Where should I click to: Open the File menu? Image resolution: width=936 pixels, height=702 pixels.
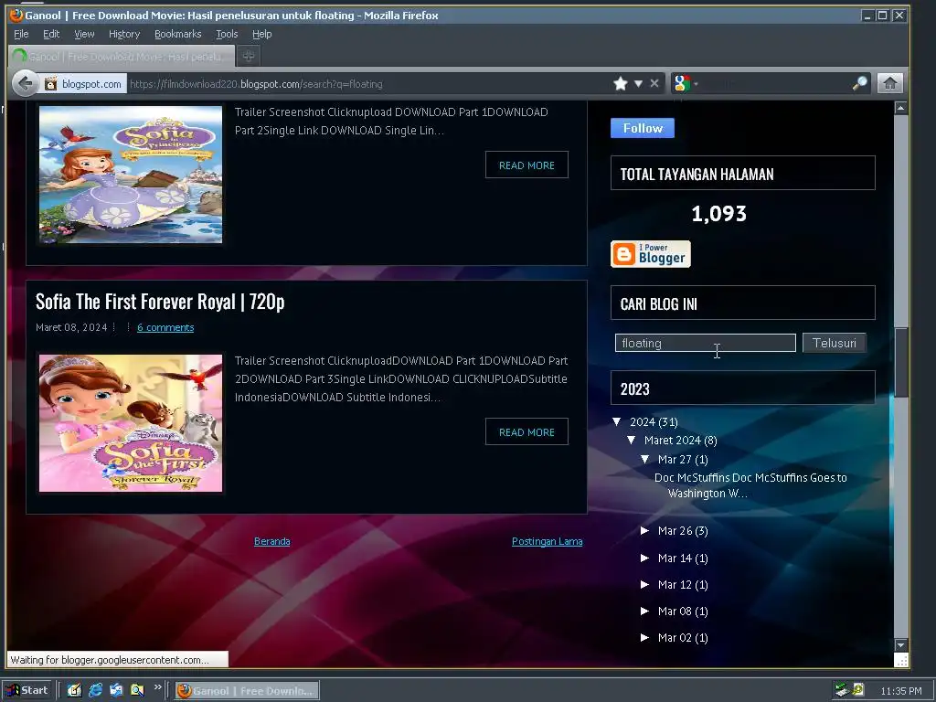[x=21, y=34]
